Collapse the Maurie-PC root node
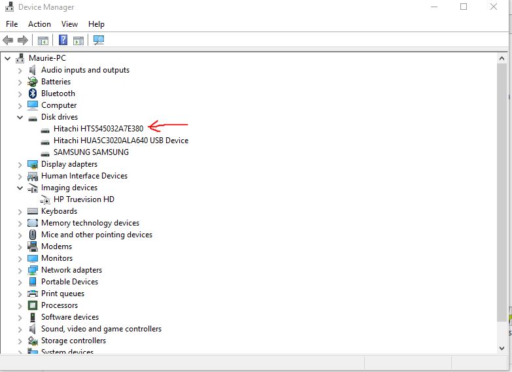Viewport: 512px width, 372px height. [x=7, y=59]
